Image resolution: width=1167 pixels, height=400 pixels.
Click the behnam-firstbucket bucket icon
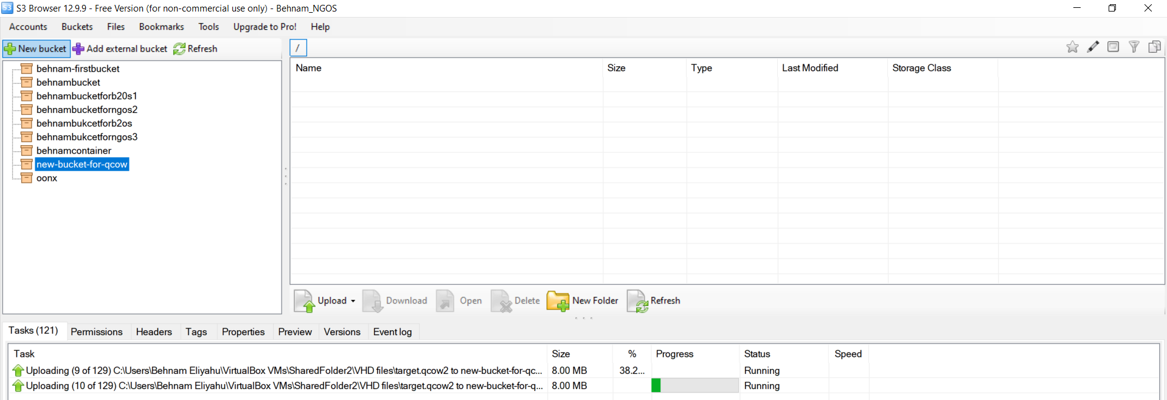tap(27, 69)
